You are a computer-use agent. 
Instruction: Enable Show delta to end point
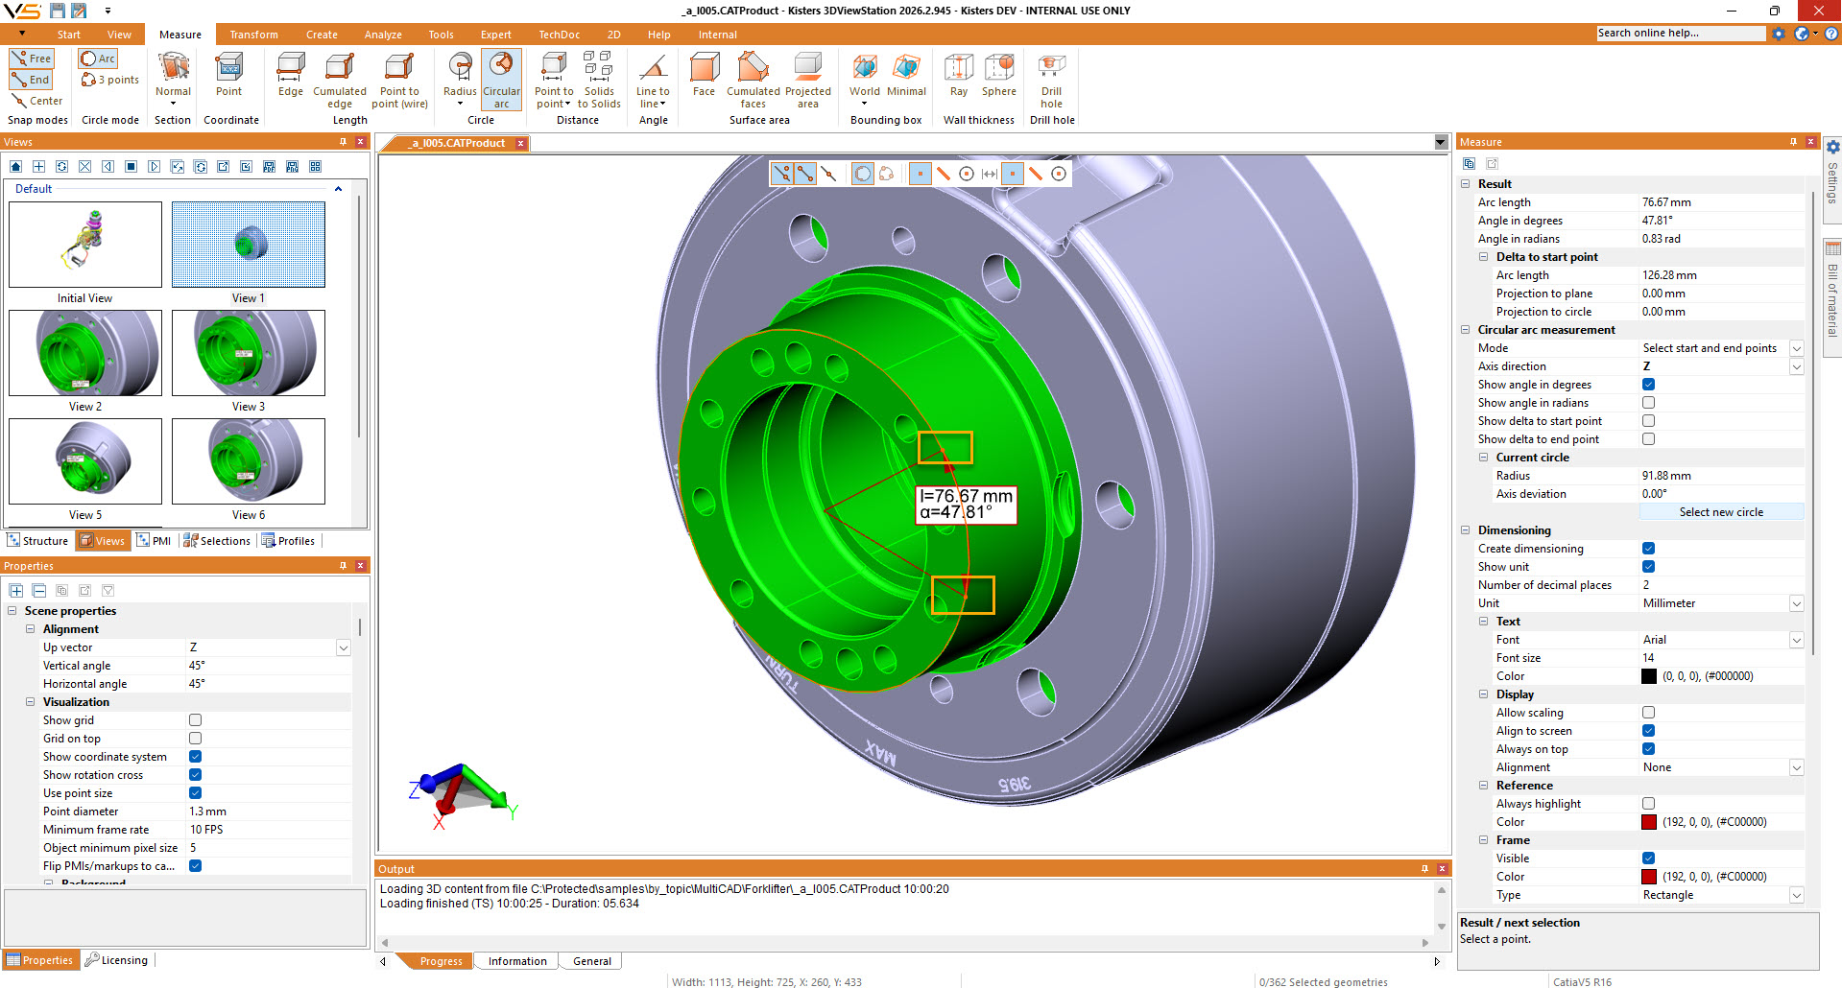(1648, 439)
